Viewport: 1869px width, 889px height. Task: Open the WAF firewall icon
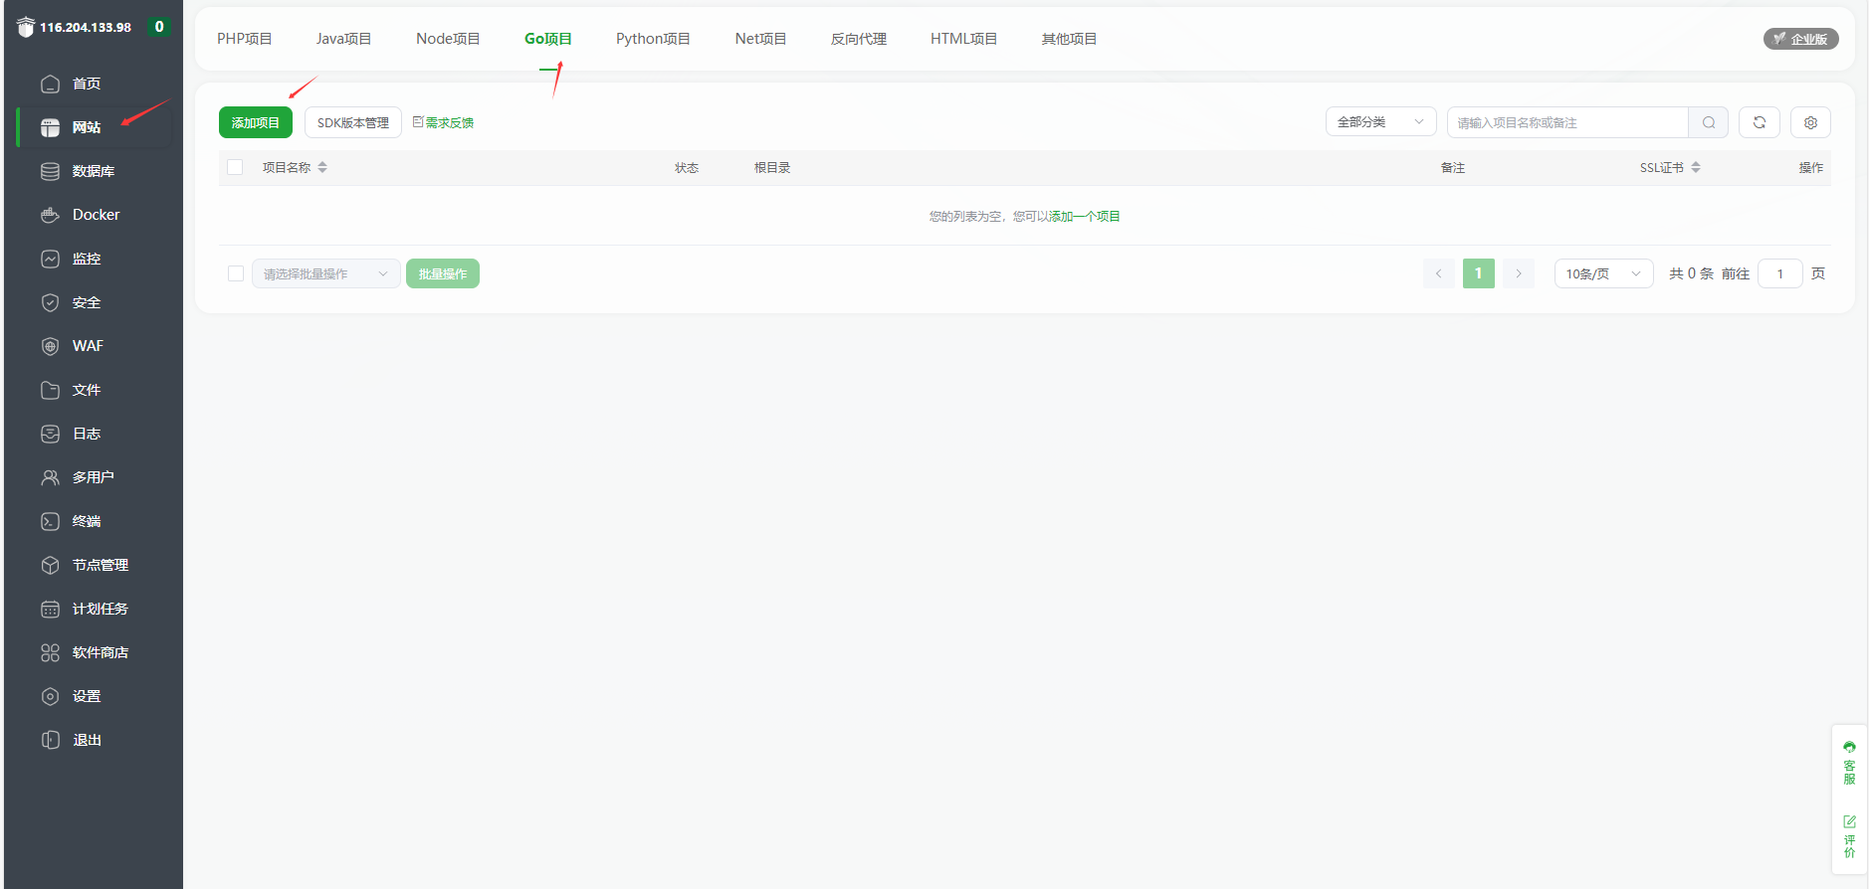click(x=50, y=346)
